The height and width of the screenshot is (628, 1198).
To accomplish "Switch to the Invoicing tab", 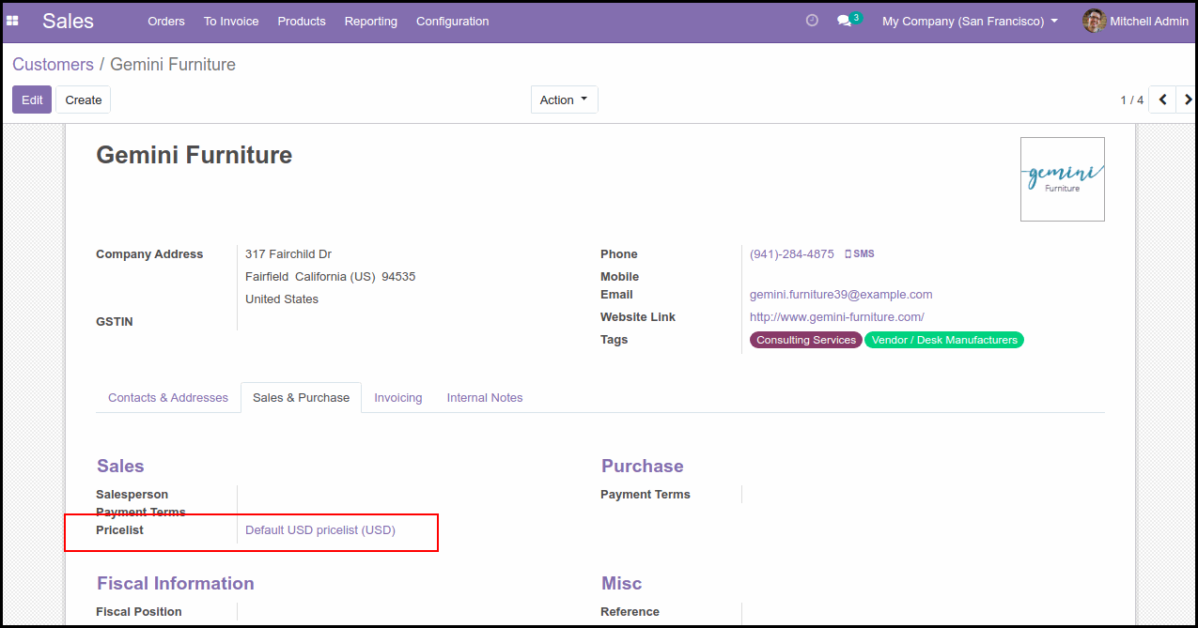I will pos(398,398).
